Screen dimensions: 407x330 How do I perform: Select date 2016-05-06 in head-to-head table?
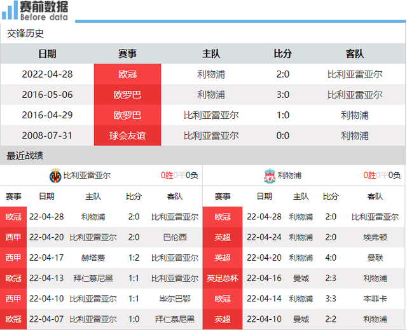click(x=47, y=95)
